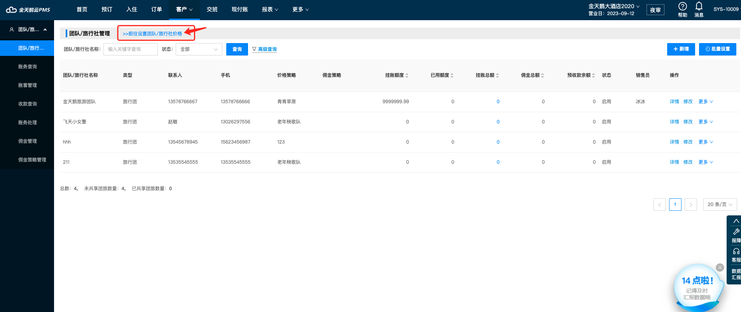
Task: Open the 客户 menu dropdown
Action: point(184,9)
